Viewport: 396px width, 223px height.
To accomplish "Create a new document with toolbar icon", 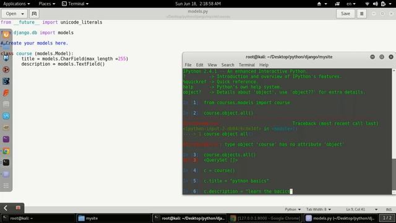I will 34,14.
